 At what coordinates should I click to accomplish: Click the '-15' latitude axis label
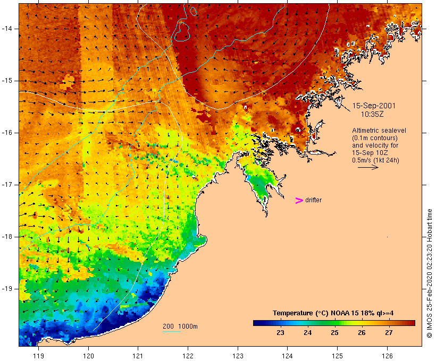[7, 81]
